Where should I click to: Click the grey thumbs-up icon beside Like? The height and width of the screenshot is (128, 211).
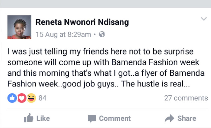29,118
